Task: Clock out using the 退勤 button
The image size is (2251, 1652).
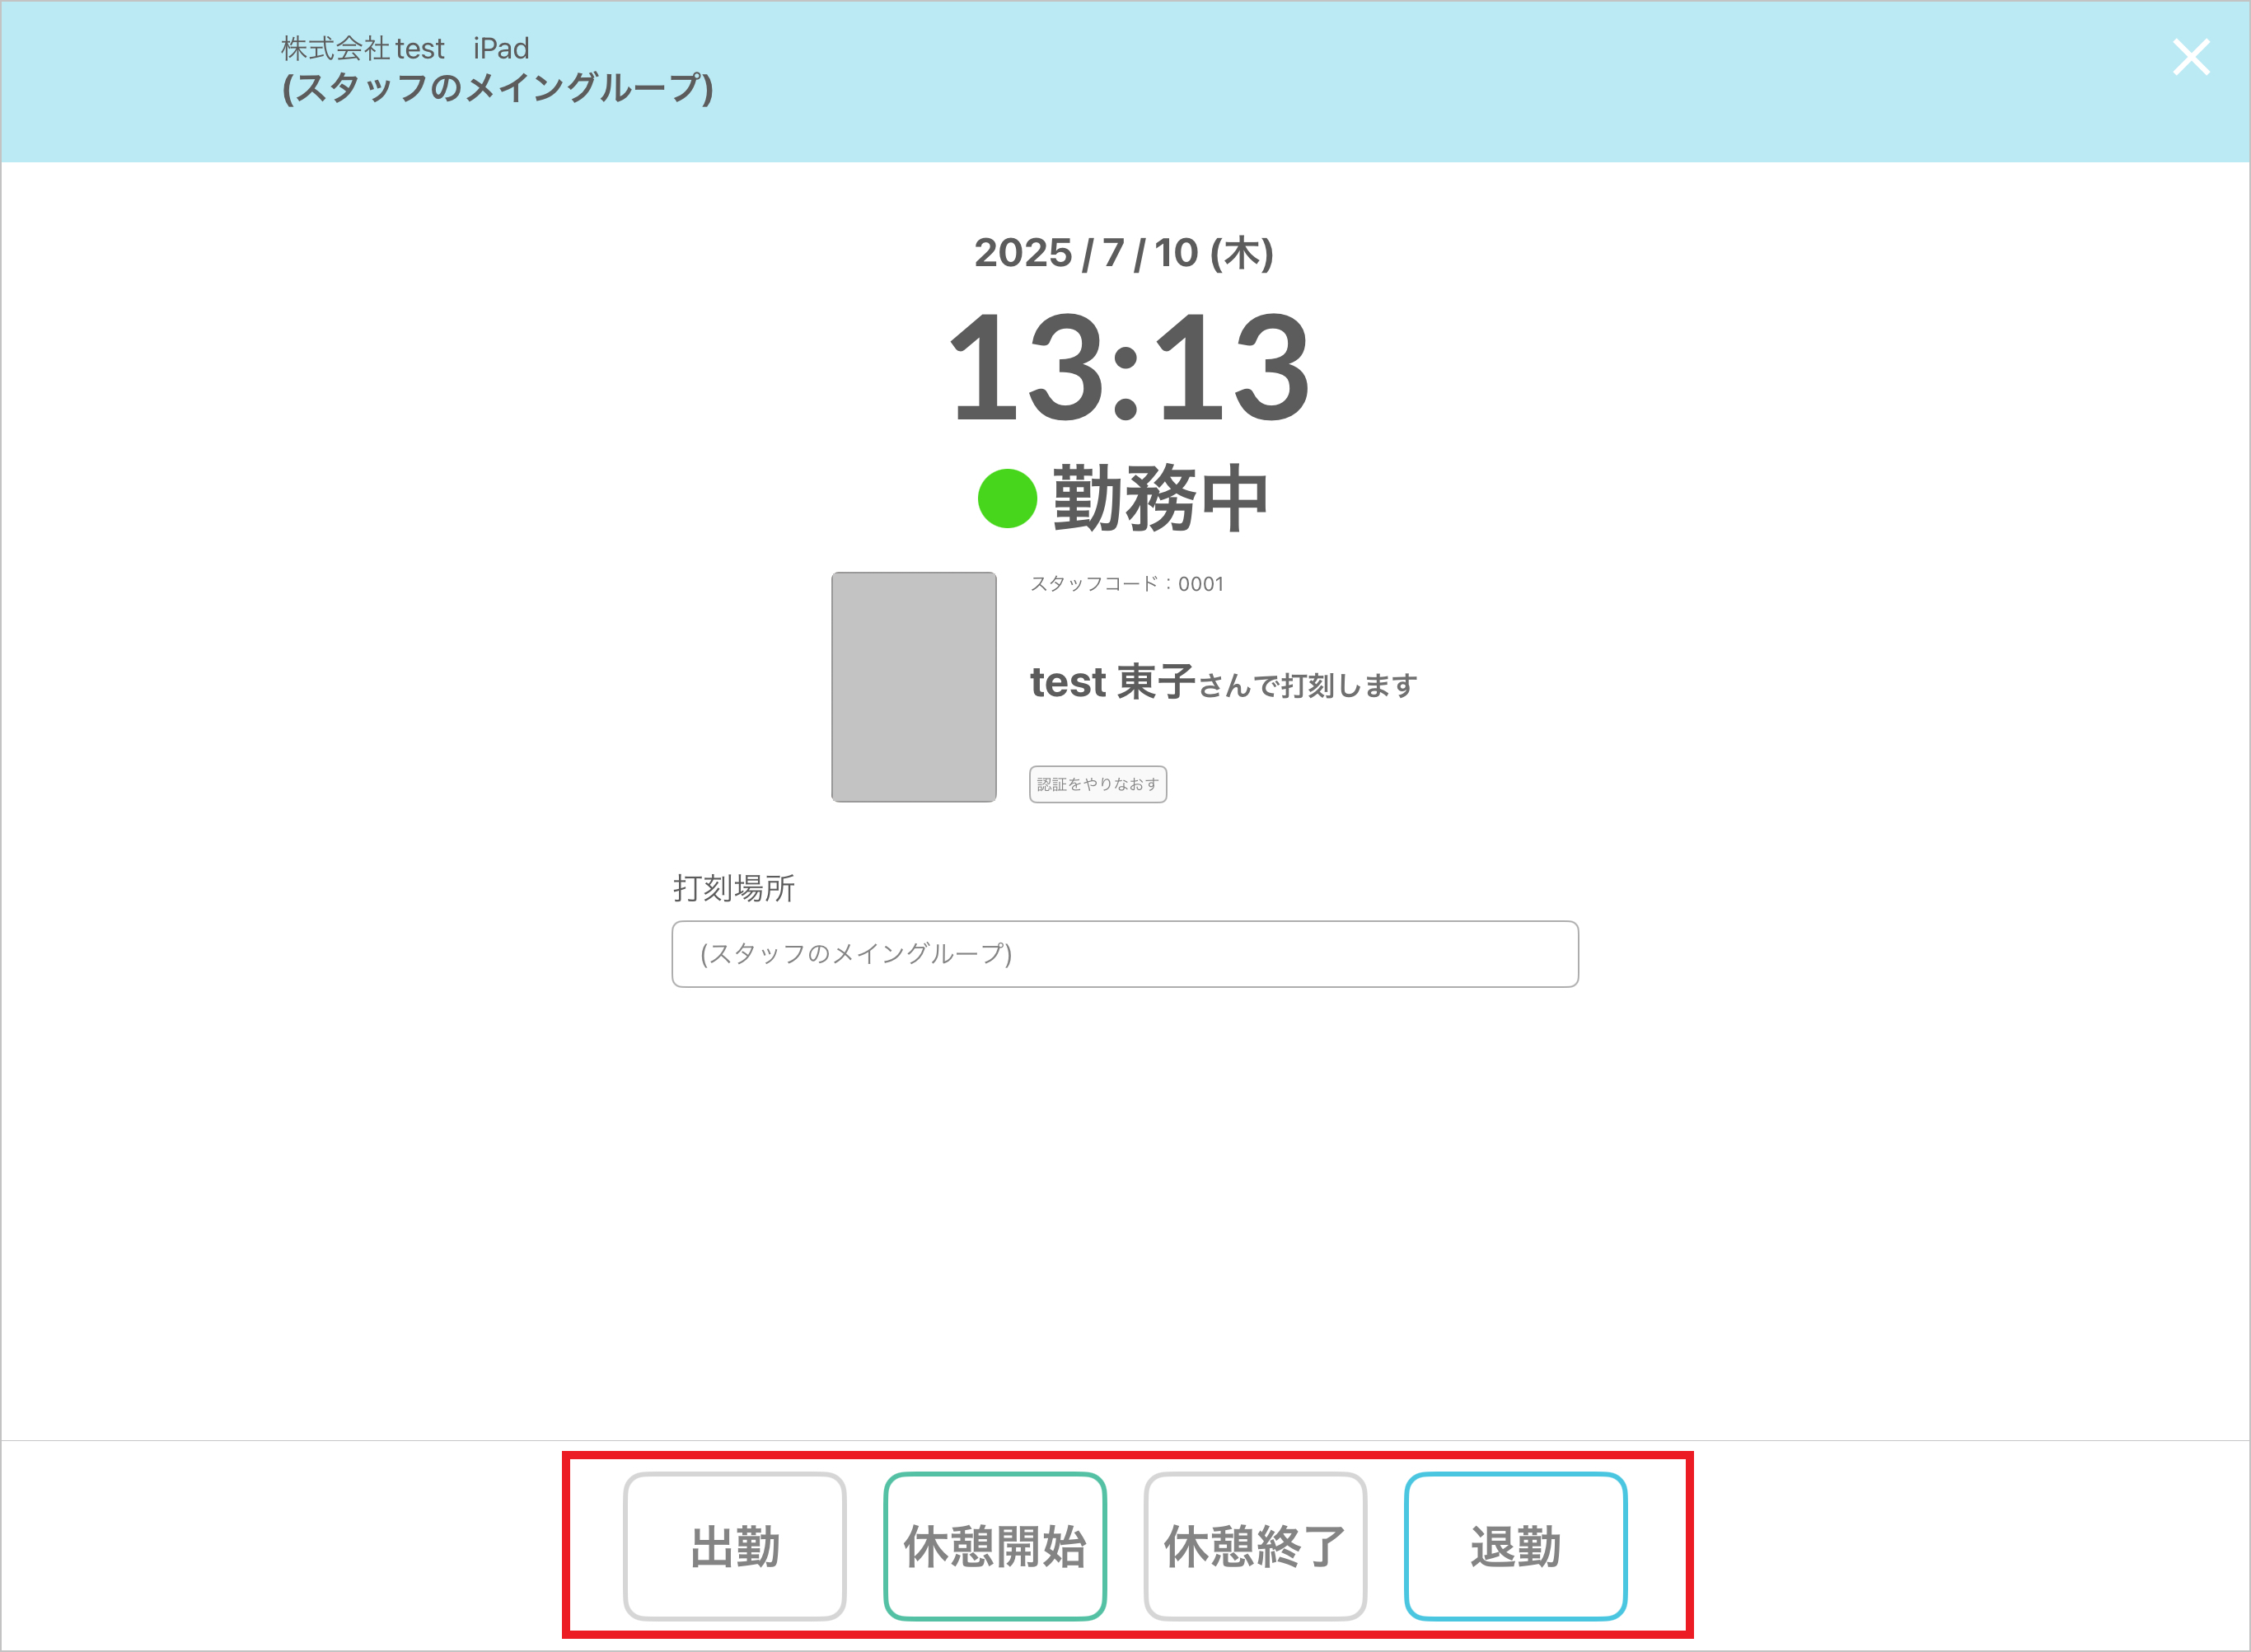Action: [1515, 1546]
